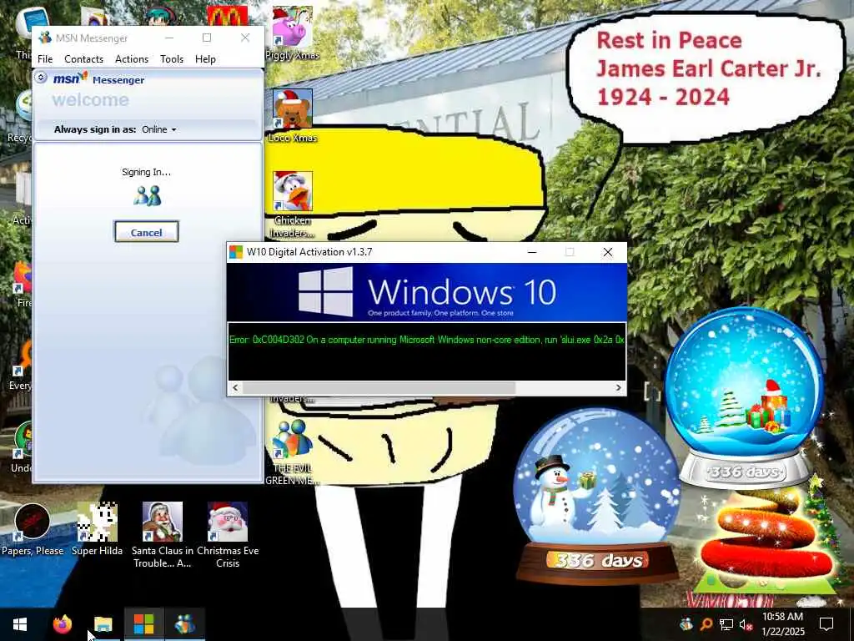Open network status tray icon
Image resolution: width=854 pixels, height=641 pixels.
click(726, 624)
